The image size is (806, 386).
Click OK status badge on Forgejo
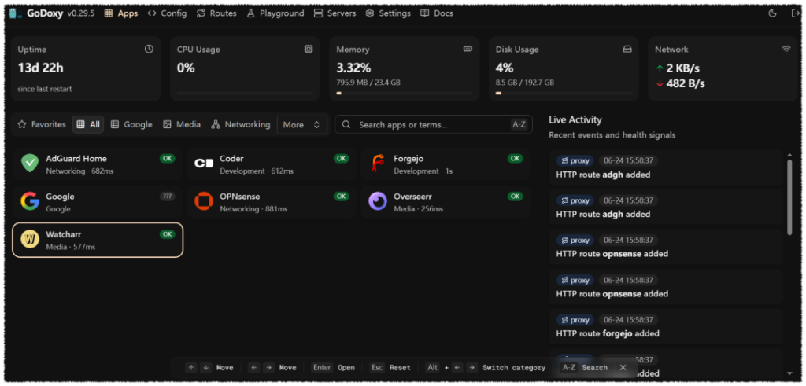pos(515,159)
